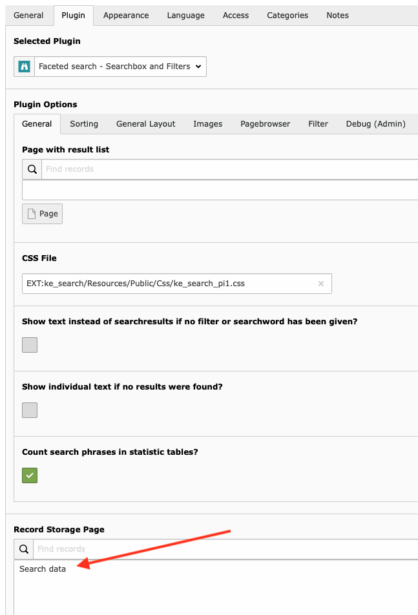Focus Find records field under result list
Viewport: 418px width, 615px height.
coord(226,169)
